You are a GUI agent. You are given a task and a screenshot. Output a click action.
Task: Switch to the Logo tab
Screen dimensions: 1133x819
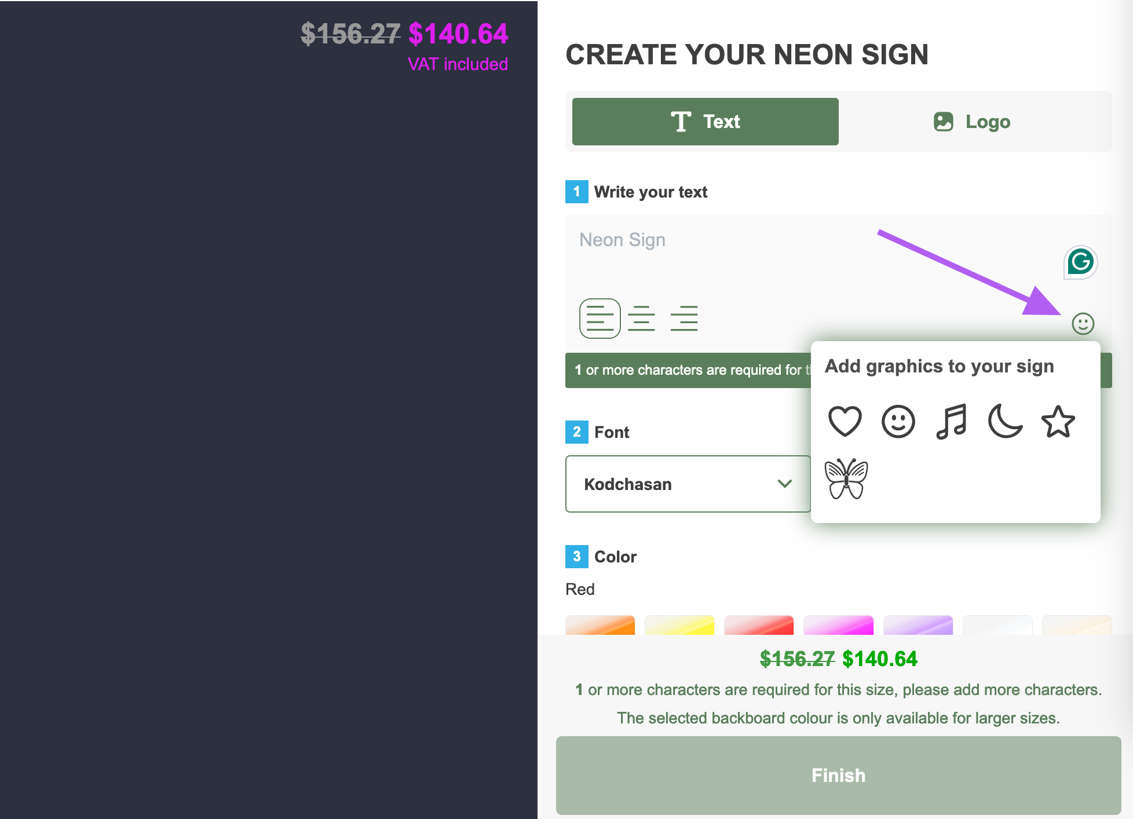click(x=973, y=122)
